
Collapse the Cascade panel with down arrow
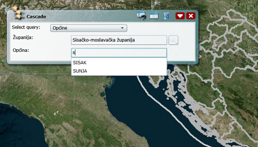pos(180,16)
